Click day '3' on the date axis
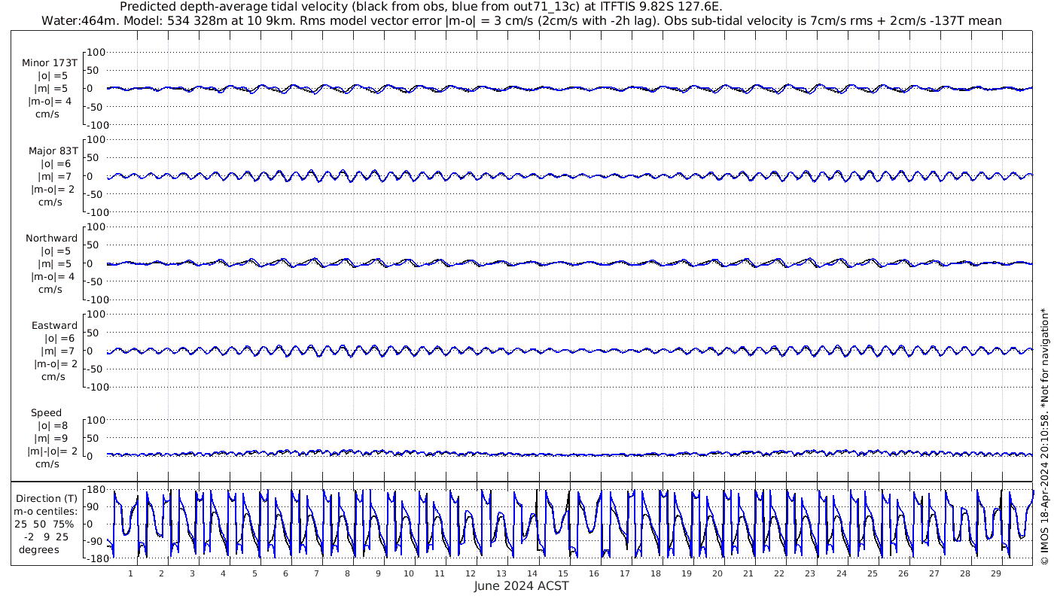Viewport: 1054px width, 602px height. (192, 573)
